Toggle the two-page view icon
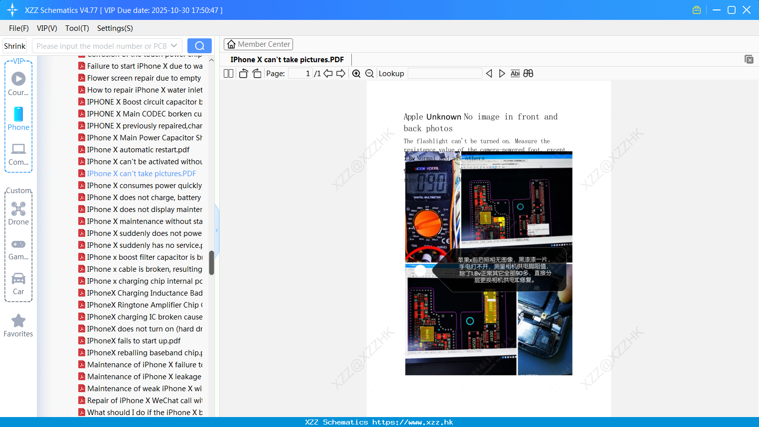Screen dimensions: 759x427 coord(229,73)
